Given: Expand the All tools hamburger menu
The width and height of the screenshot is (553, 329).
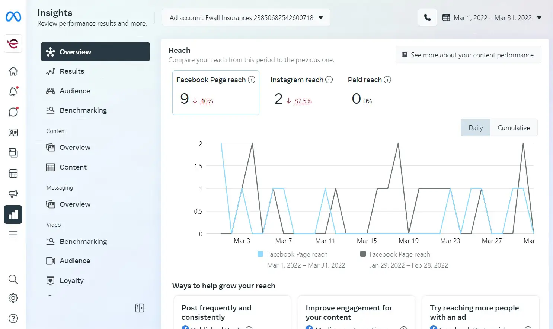Looking at the screenshot, I should 13,235.
